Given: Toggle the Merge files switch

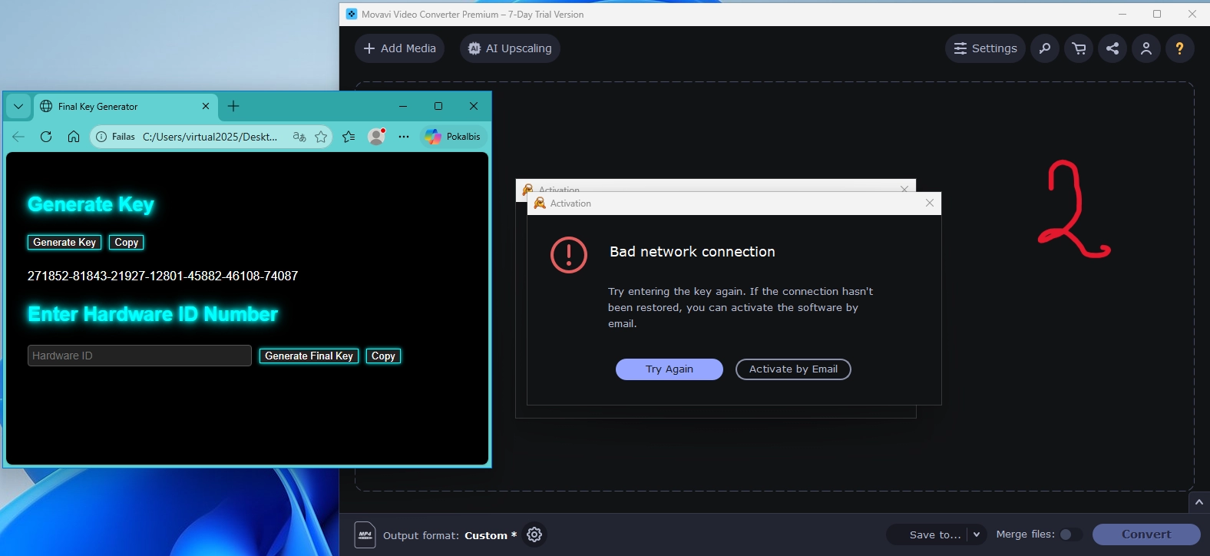Looking at the screenshot, I should point(1070,534).
